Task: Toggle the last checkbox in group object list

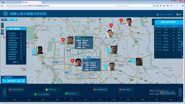Action: tap(21, 59)
